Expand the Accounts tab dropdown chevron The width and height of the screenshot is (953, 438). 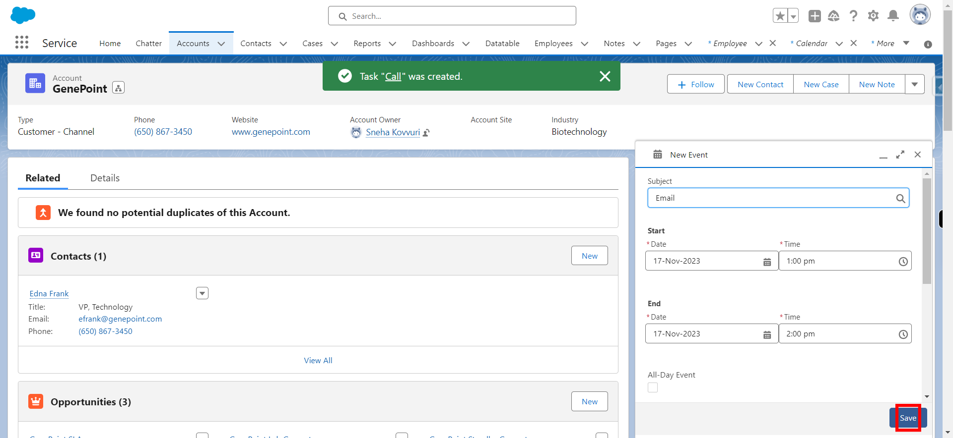[221, 44]
